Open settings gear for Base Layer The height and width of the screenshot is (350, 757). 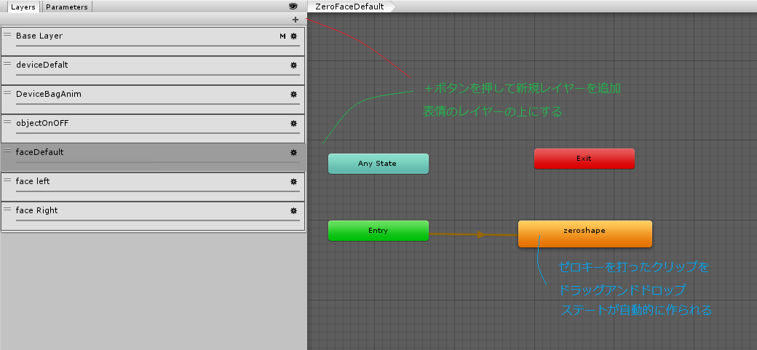click(293, 36)
